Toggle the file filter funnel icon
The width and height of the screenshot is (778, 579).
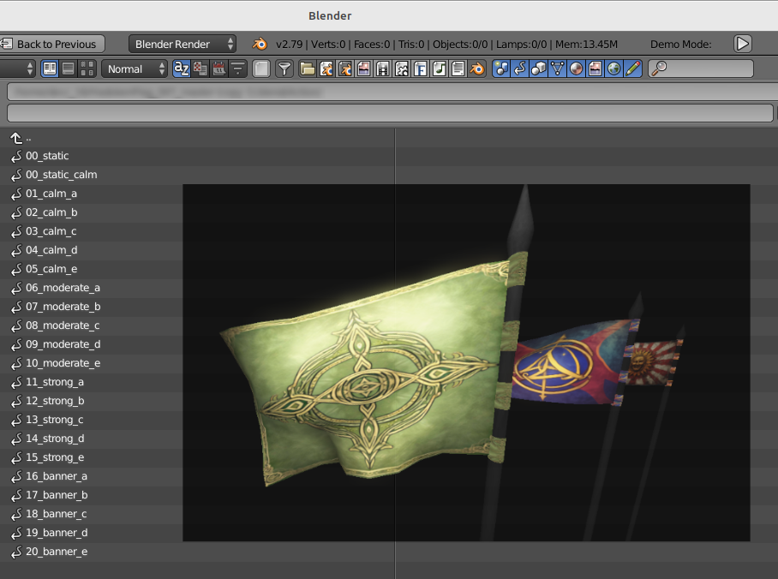tap(284, 69)
